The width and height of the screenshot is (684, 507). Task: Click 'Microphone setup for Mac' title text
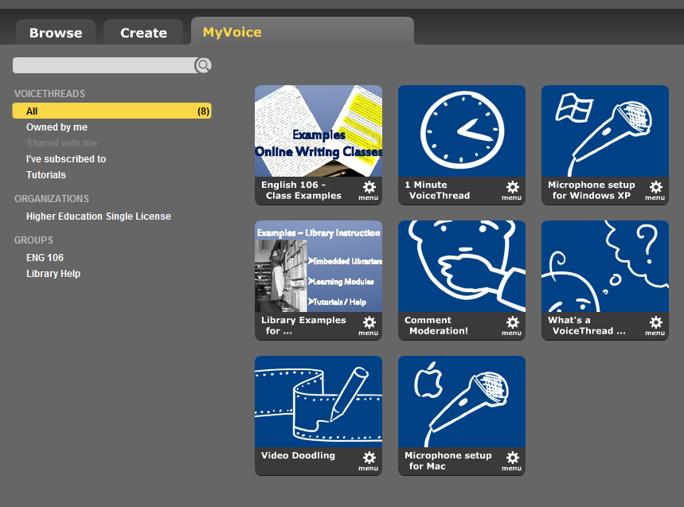(448, 461)
